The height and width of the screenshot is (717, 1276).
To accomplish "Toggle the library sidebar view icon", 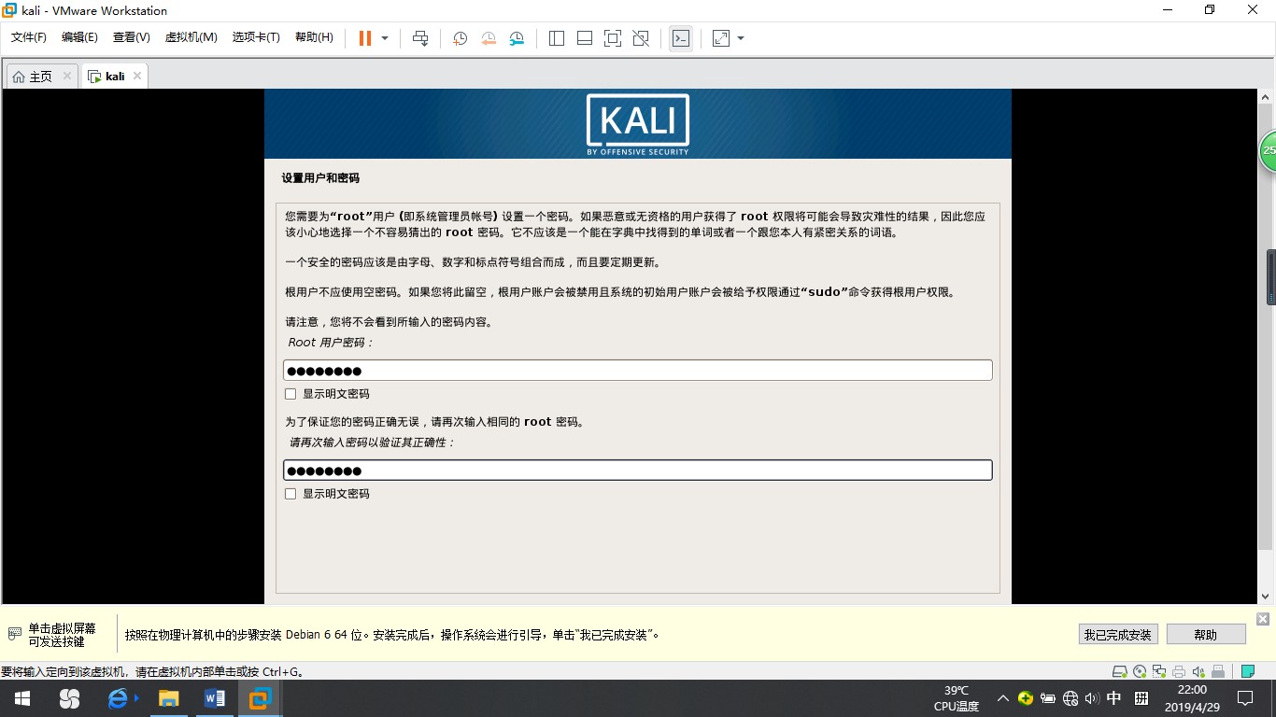I will coord(557,38).
